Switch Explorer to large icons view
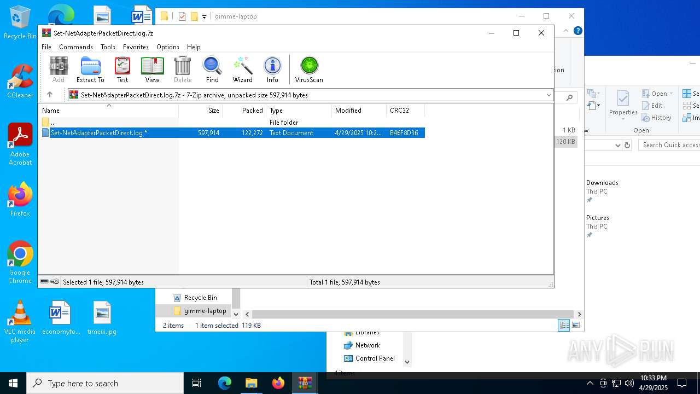700x394 pixels. tap(575, 325)
